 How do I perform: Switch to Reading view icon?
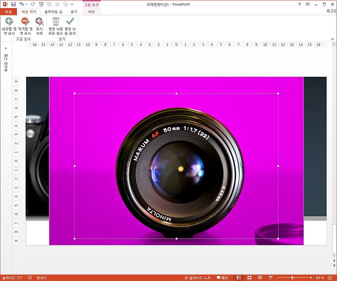(x=260, y=278)
